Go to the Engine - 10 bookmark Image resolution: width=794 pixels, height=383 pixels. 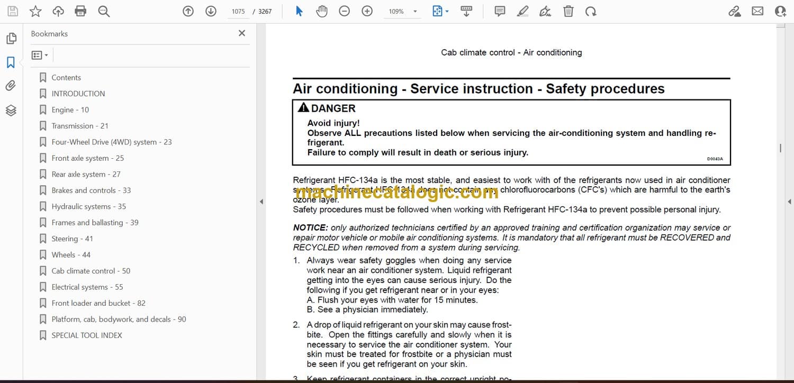click(x=70, y=110)
